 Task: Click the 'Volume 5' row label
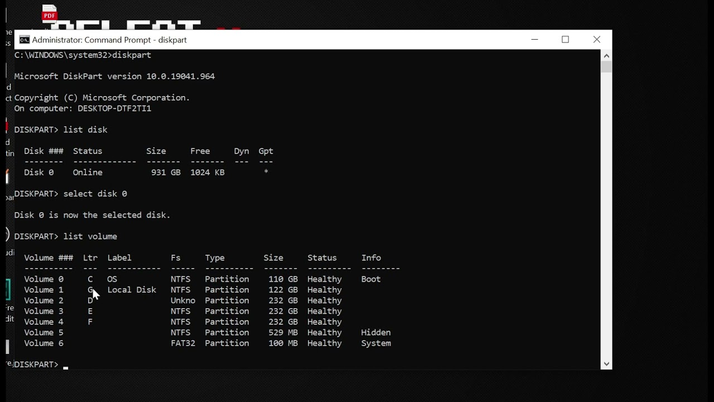pos(44,332)
